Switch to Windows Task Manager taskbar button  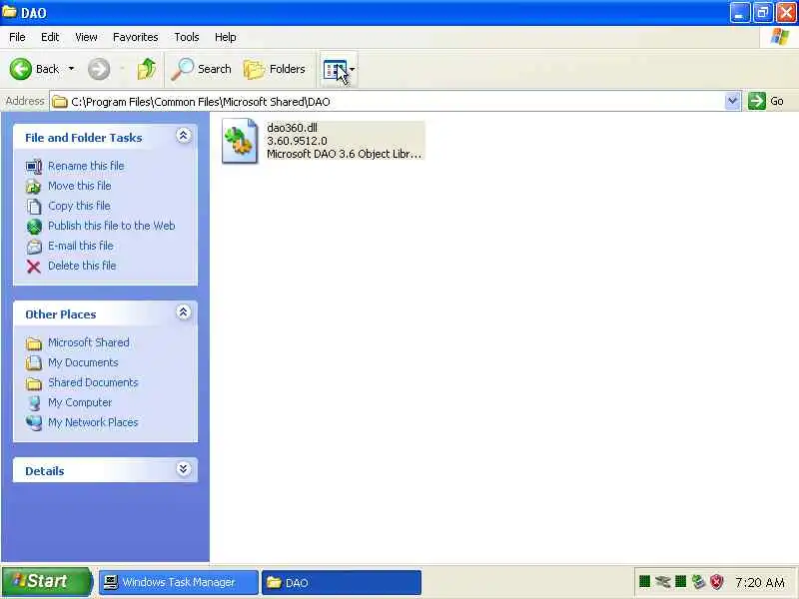click(x=179, y=582)
